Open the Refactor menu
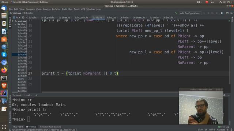This screenshot has width=234, height=131. [x=56, y=9]
